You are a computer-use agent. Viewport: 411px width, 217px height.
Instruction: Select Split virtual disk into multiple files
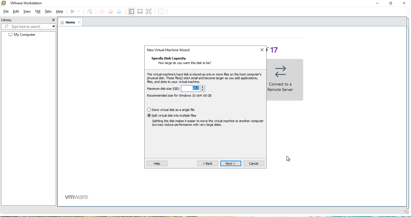[171, 116]
